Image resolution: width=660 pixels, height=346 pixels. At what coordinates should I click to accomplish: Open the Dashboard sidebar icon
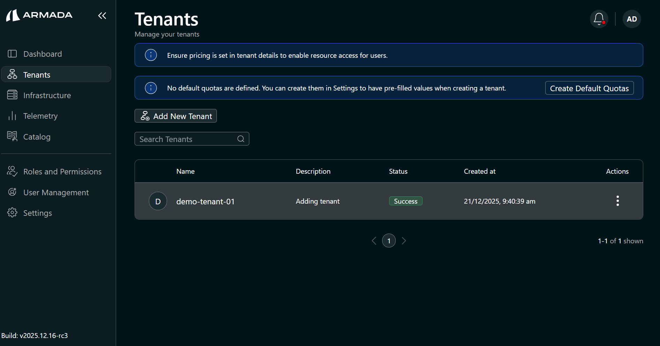pyautogui.click(x=12, y=54)
